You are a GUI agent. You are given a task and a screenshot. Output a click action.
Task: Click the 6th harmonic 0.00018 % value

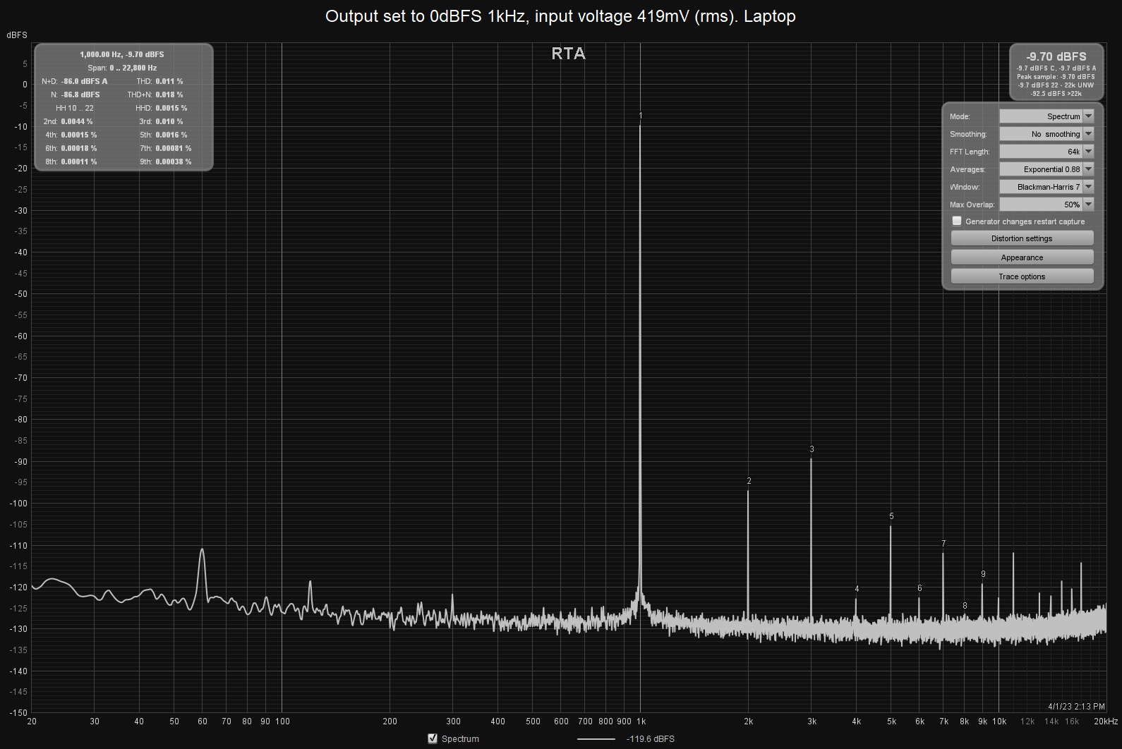click(x=79, y=148)
